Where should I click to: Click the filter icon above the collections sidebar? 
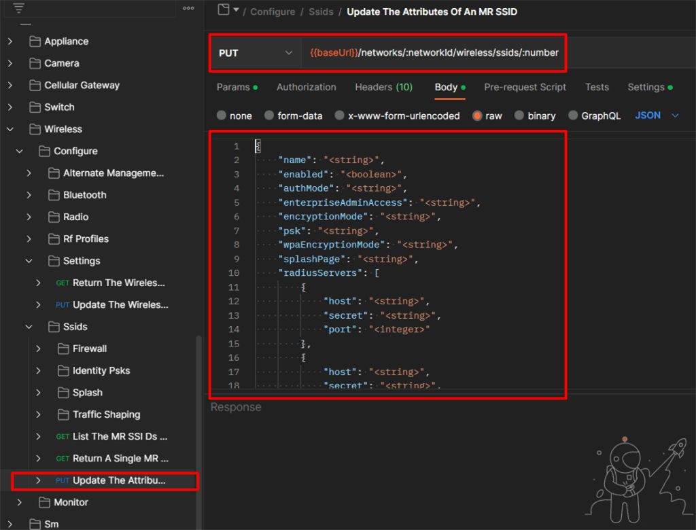coord(19,8)
